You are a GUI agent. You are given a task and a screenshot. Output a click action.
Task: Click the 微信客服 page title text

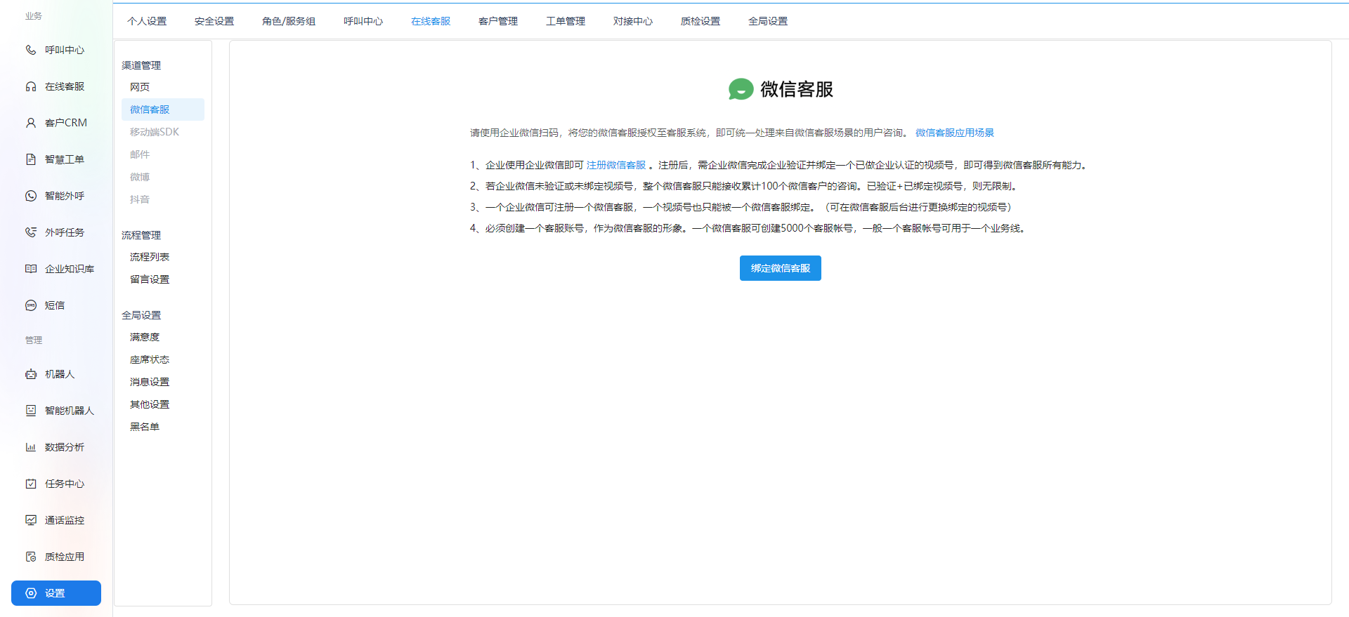[x=797, y=89]
